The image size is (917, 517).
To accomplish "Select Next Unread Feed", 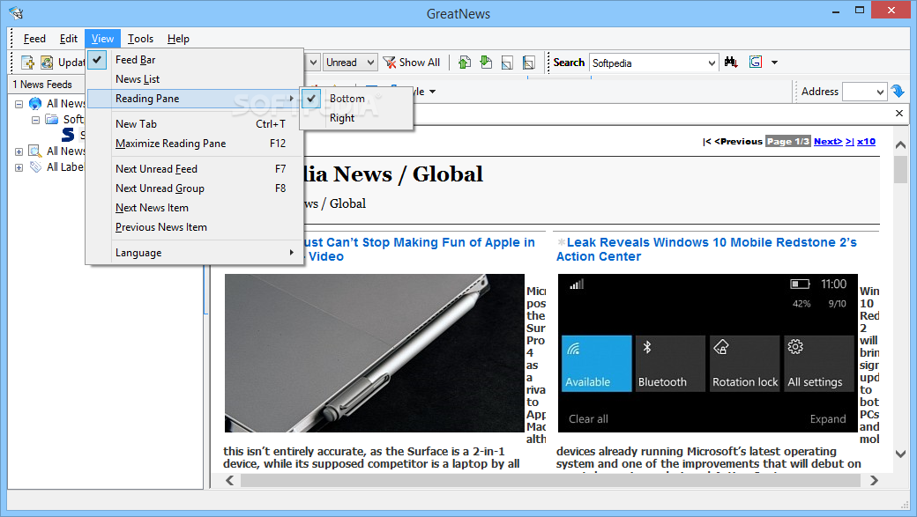I will click(x=196, y=169).
